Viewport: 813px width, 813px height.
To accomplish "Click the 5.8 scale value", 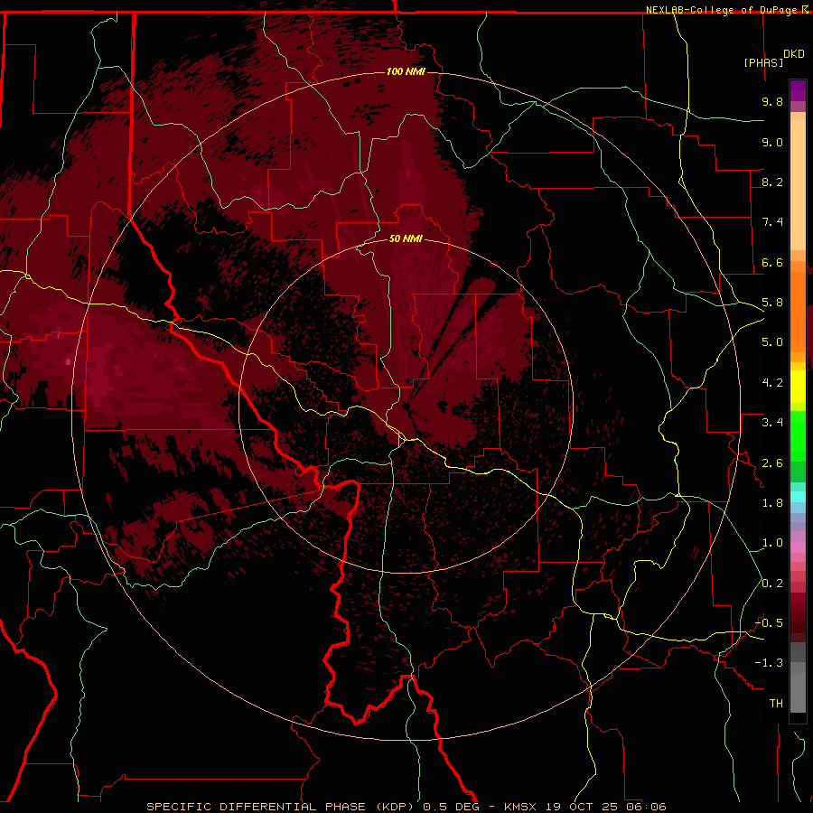I will pos(772,303).
